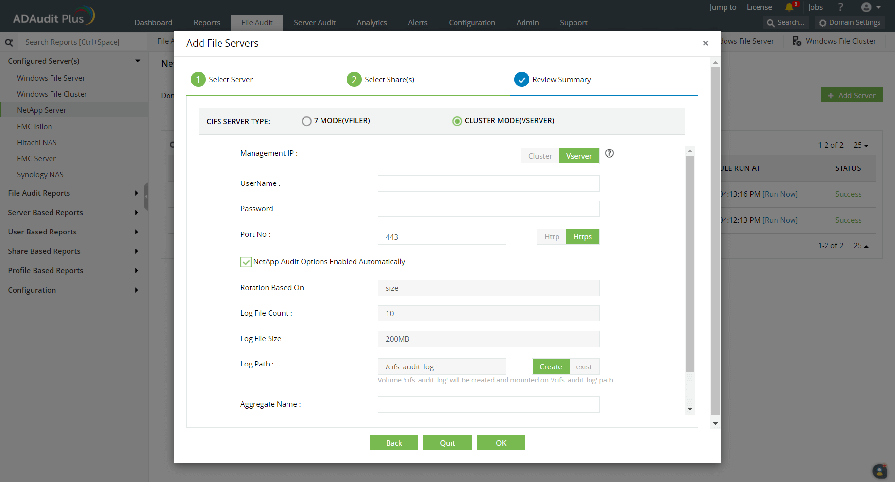Select the 7 MODE(VFILER) radio button
Viewport: 895px width, 482px height.
click(x=306, y=121)
